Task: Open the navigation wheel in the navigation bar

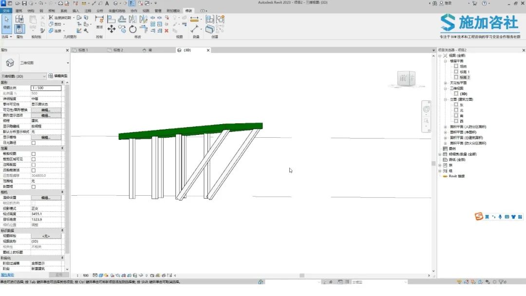Action: pos(426,109)
